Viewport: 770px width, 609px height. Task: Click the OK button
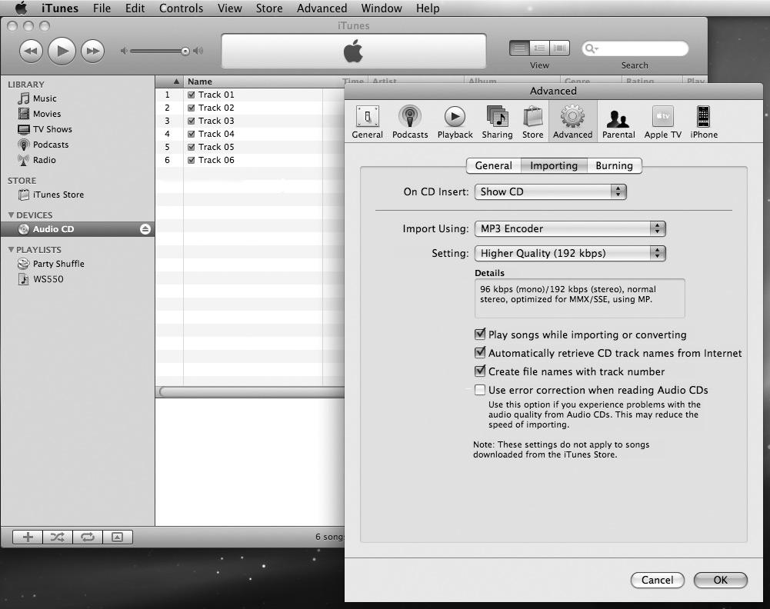coord(721,580)
